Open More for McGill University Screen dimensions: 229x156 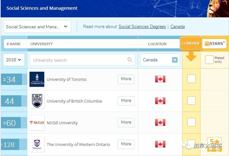126,122
